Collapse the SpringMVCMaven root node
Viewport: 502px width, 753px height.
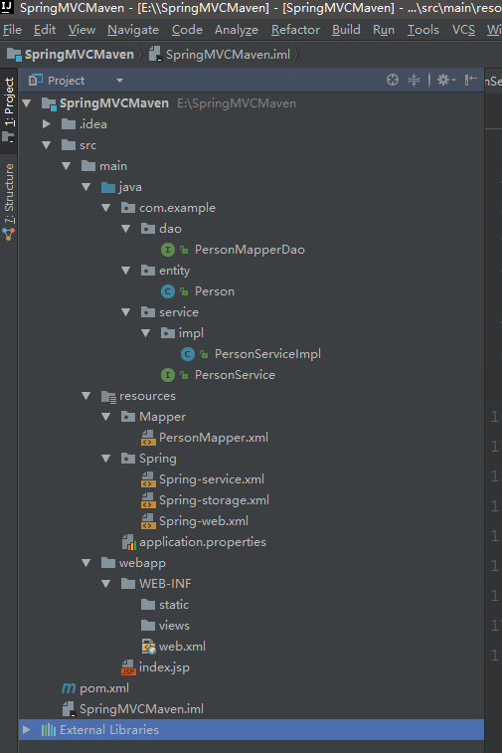point(27,102)
